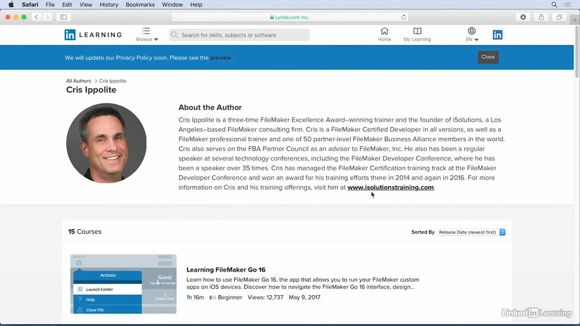The height and width of the screenshot is (326, 580).
Task: Visit www.isolutionstraining.com link
Action: [391, 187]
